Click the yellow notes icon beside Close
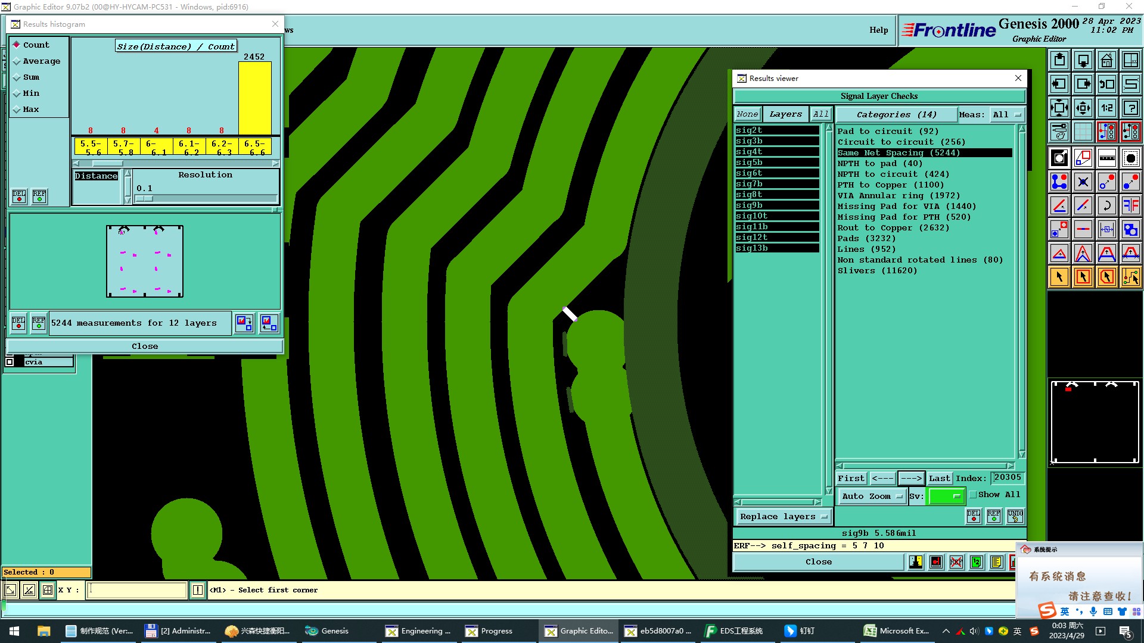The height and width of the screenshot is (643, 1144). coord(996,562)
